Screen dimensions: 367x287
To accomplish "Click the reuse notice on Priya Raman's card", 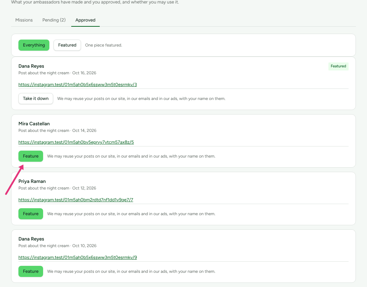I will pos(131,214).
